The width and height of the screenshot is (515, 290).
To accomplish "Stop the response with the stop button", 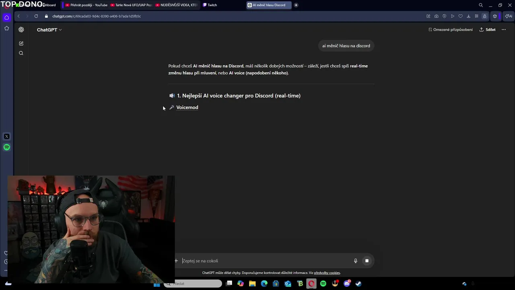I will pos(367,261).
